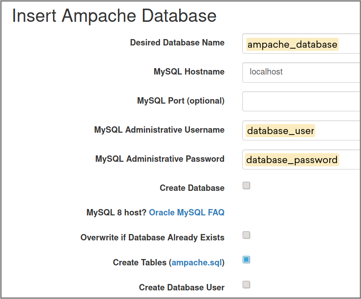Image resolution: width=361 pixels, height=299 pixels.
Task: Open the Oracle MySQL FAQ link
Action: tap(187, 213)
